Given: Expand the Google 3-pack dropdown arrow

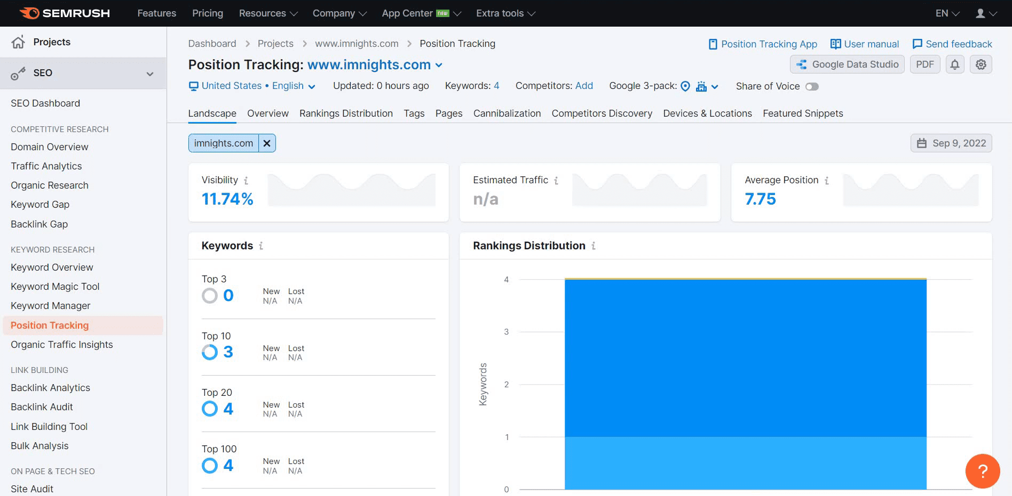Looking at the screenshot, I should tap(715, 87).
